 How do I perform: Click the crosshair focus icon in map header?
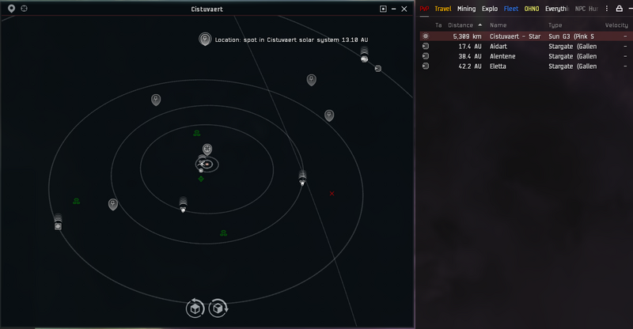24,9
